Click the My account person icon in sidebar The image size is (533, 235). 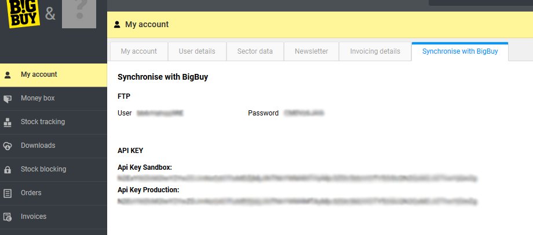(x=8, y=74)
